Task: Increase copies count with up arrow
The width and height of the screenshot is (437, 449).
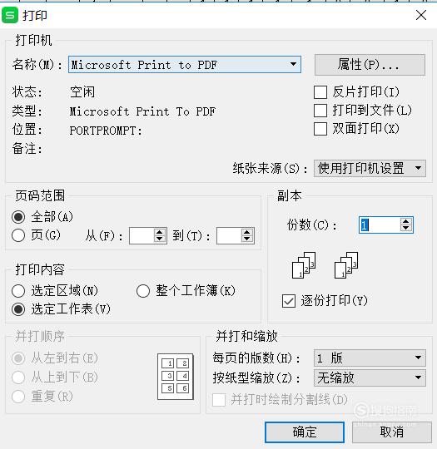Action: pyautogui.click(x=405, y=221)
